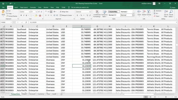Viewport: 178px width, 100px height.
Task: Open the File menu tab
Action: click(x=3, y=7)
